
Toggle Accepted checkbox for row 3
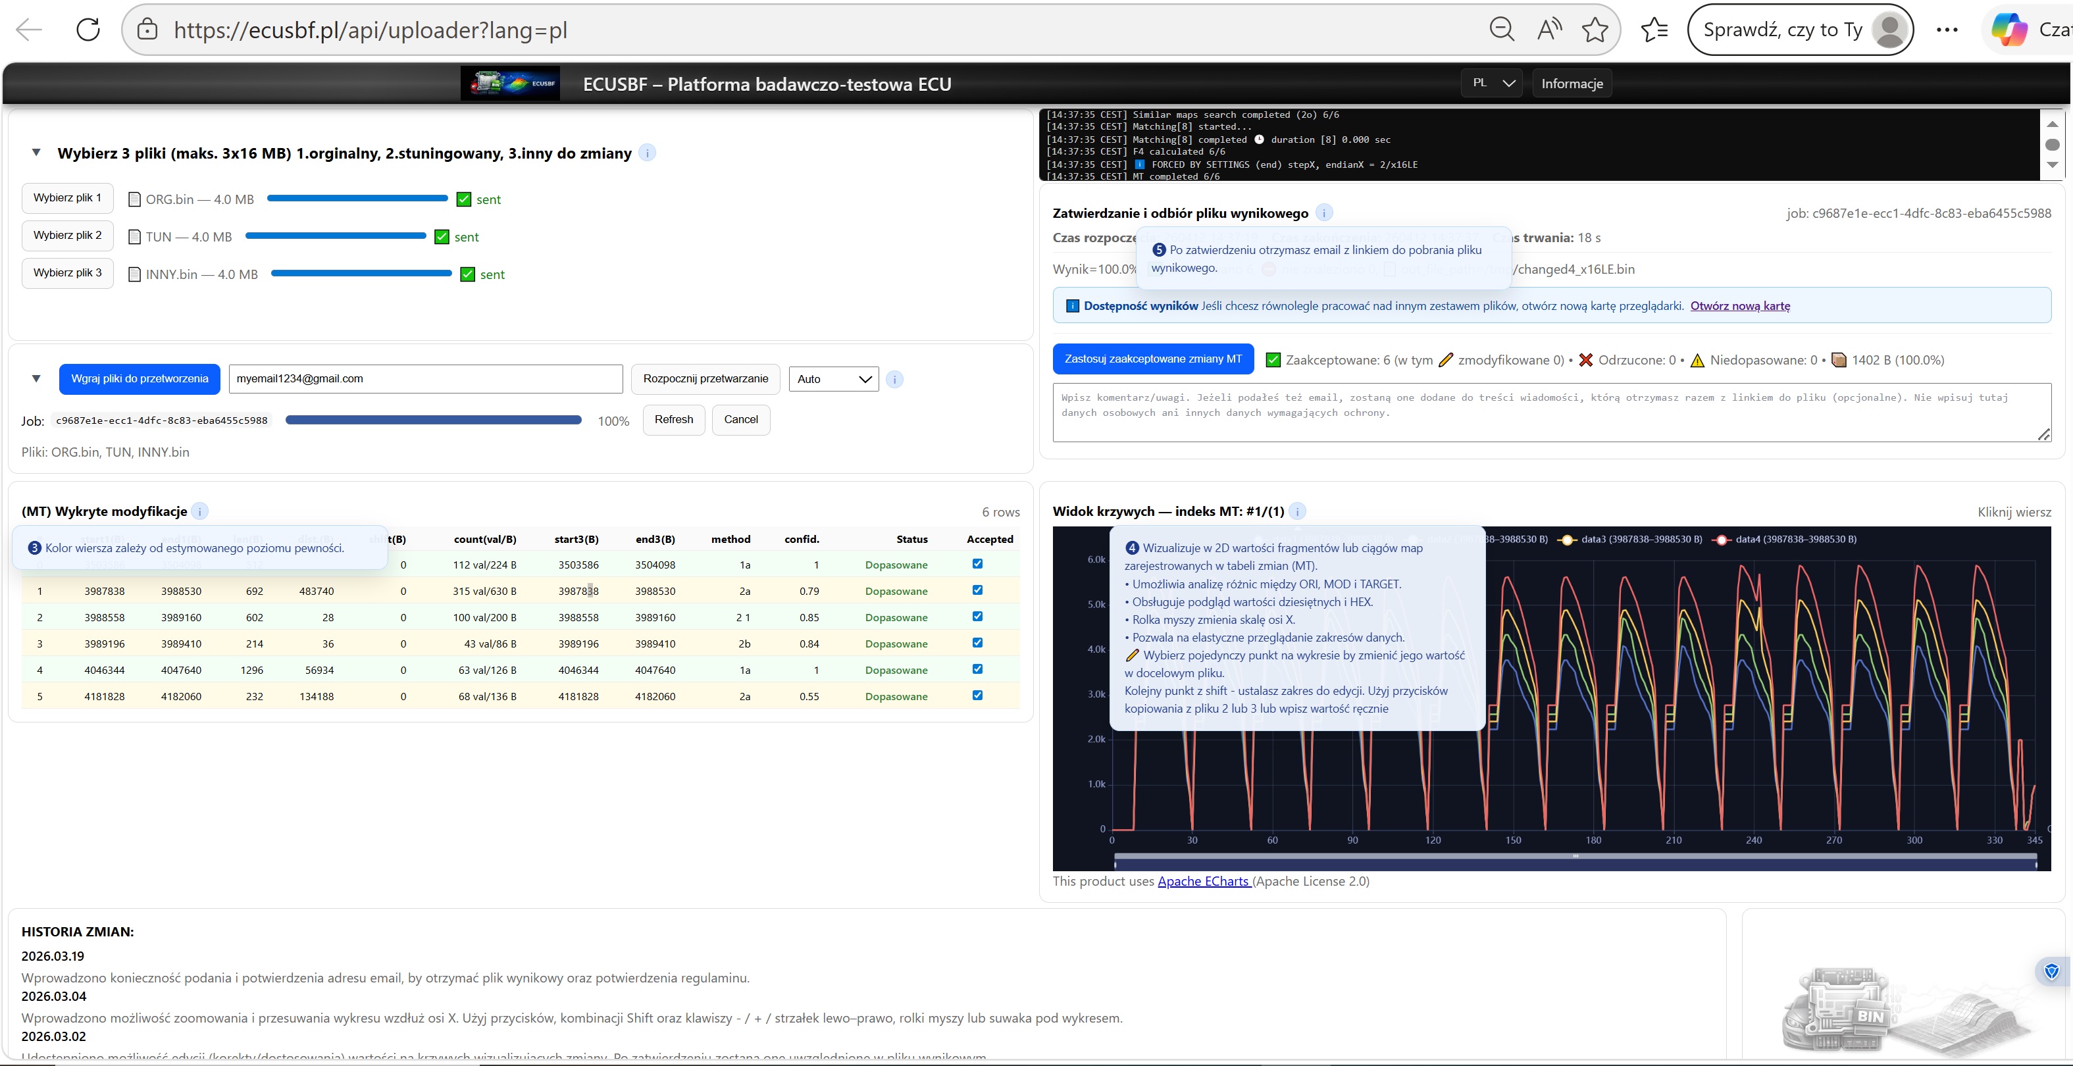(x=977, y=643)
